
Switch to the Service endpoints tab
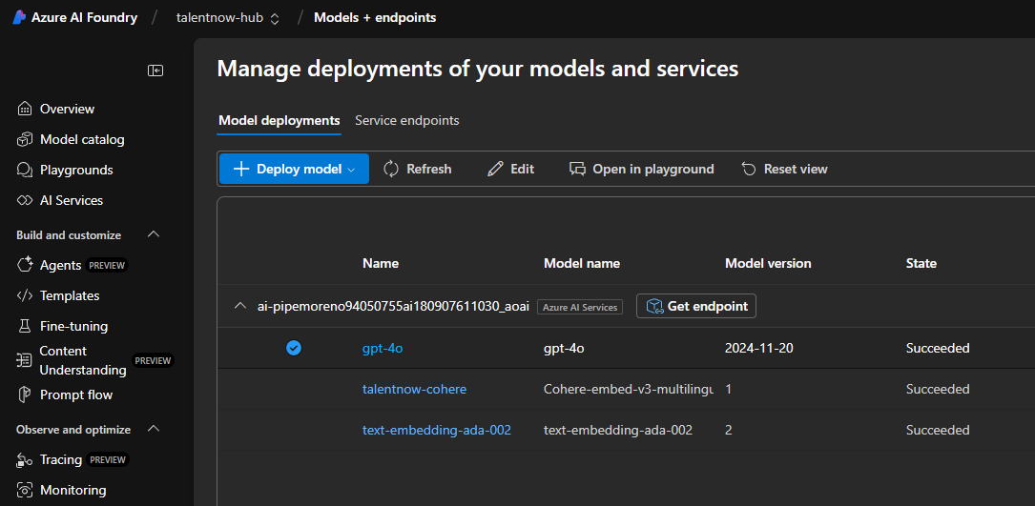click(407, 121)
